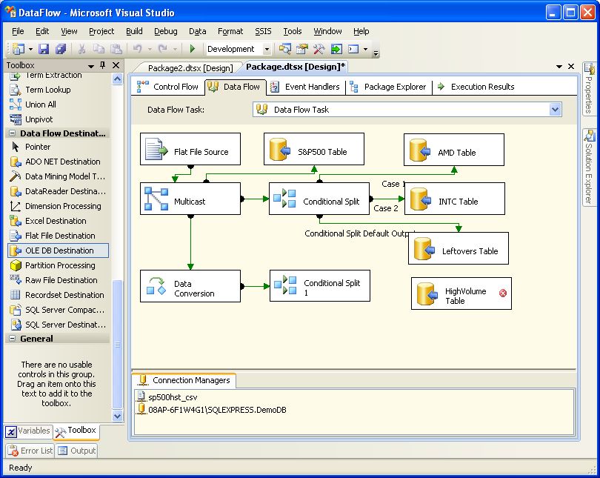Toggle auto-hide pin on Toolbox panel
Screen dimensions: 600x478
[x=102, y=65]
